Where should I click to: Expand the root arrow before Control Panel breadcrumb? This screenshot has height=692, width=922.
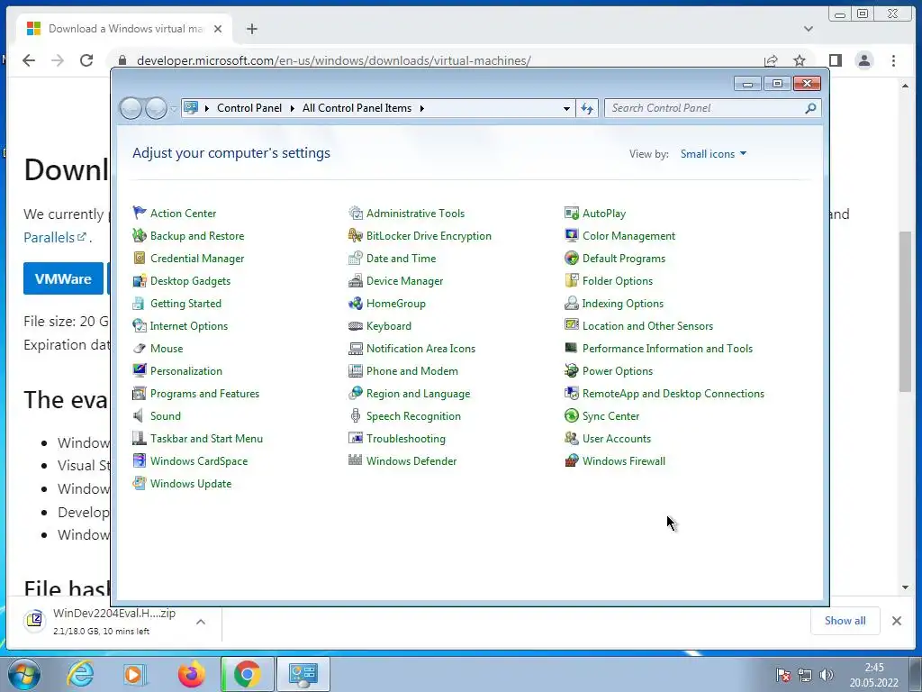coord(207,108)
